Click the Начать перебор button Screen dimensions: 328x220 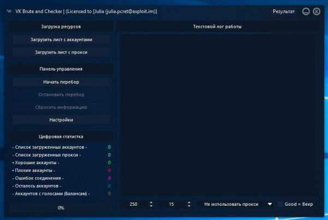(x=61, y=82)
